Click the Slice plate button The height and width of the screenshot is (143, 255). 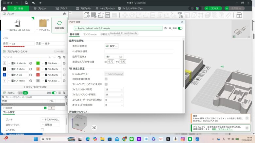(x=215, y=8)
